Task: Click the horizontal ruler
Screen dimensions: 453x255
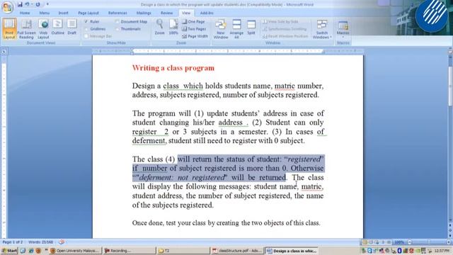Action: (228, 51)
